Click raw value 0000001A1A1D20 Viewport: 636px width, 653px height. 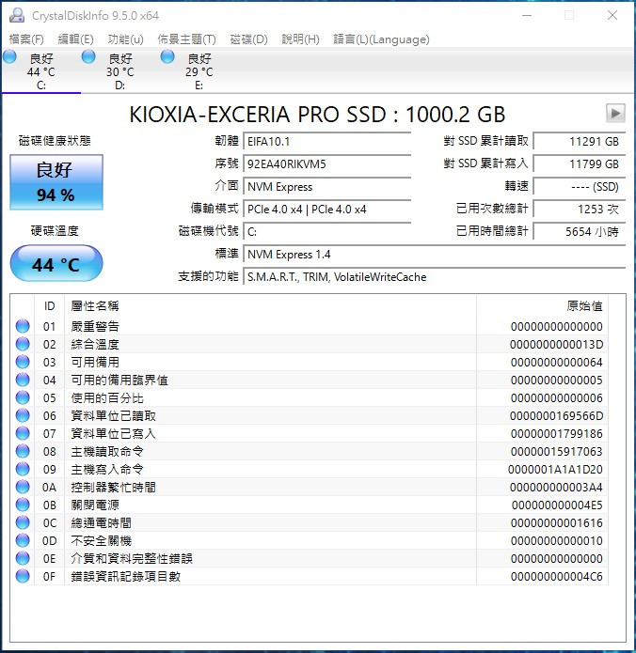[x=555, y=470]
